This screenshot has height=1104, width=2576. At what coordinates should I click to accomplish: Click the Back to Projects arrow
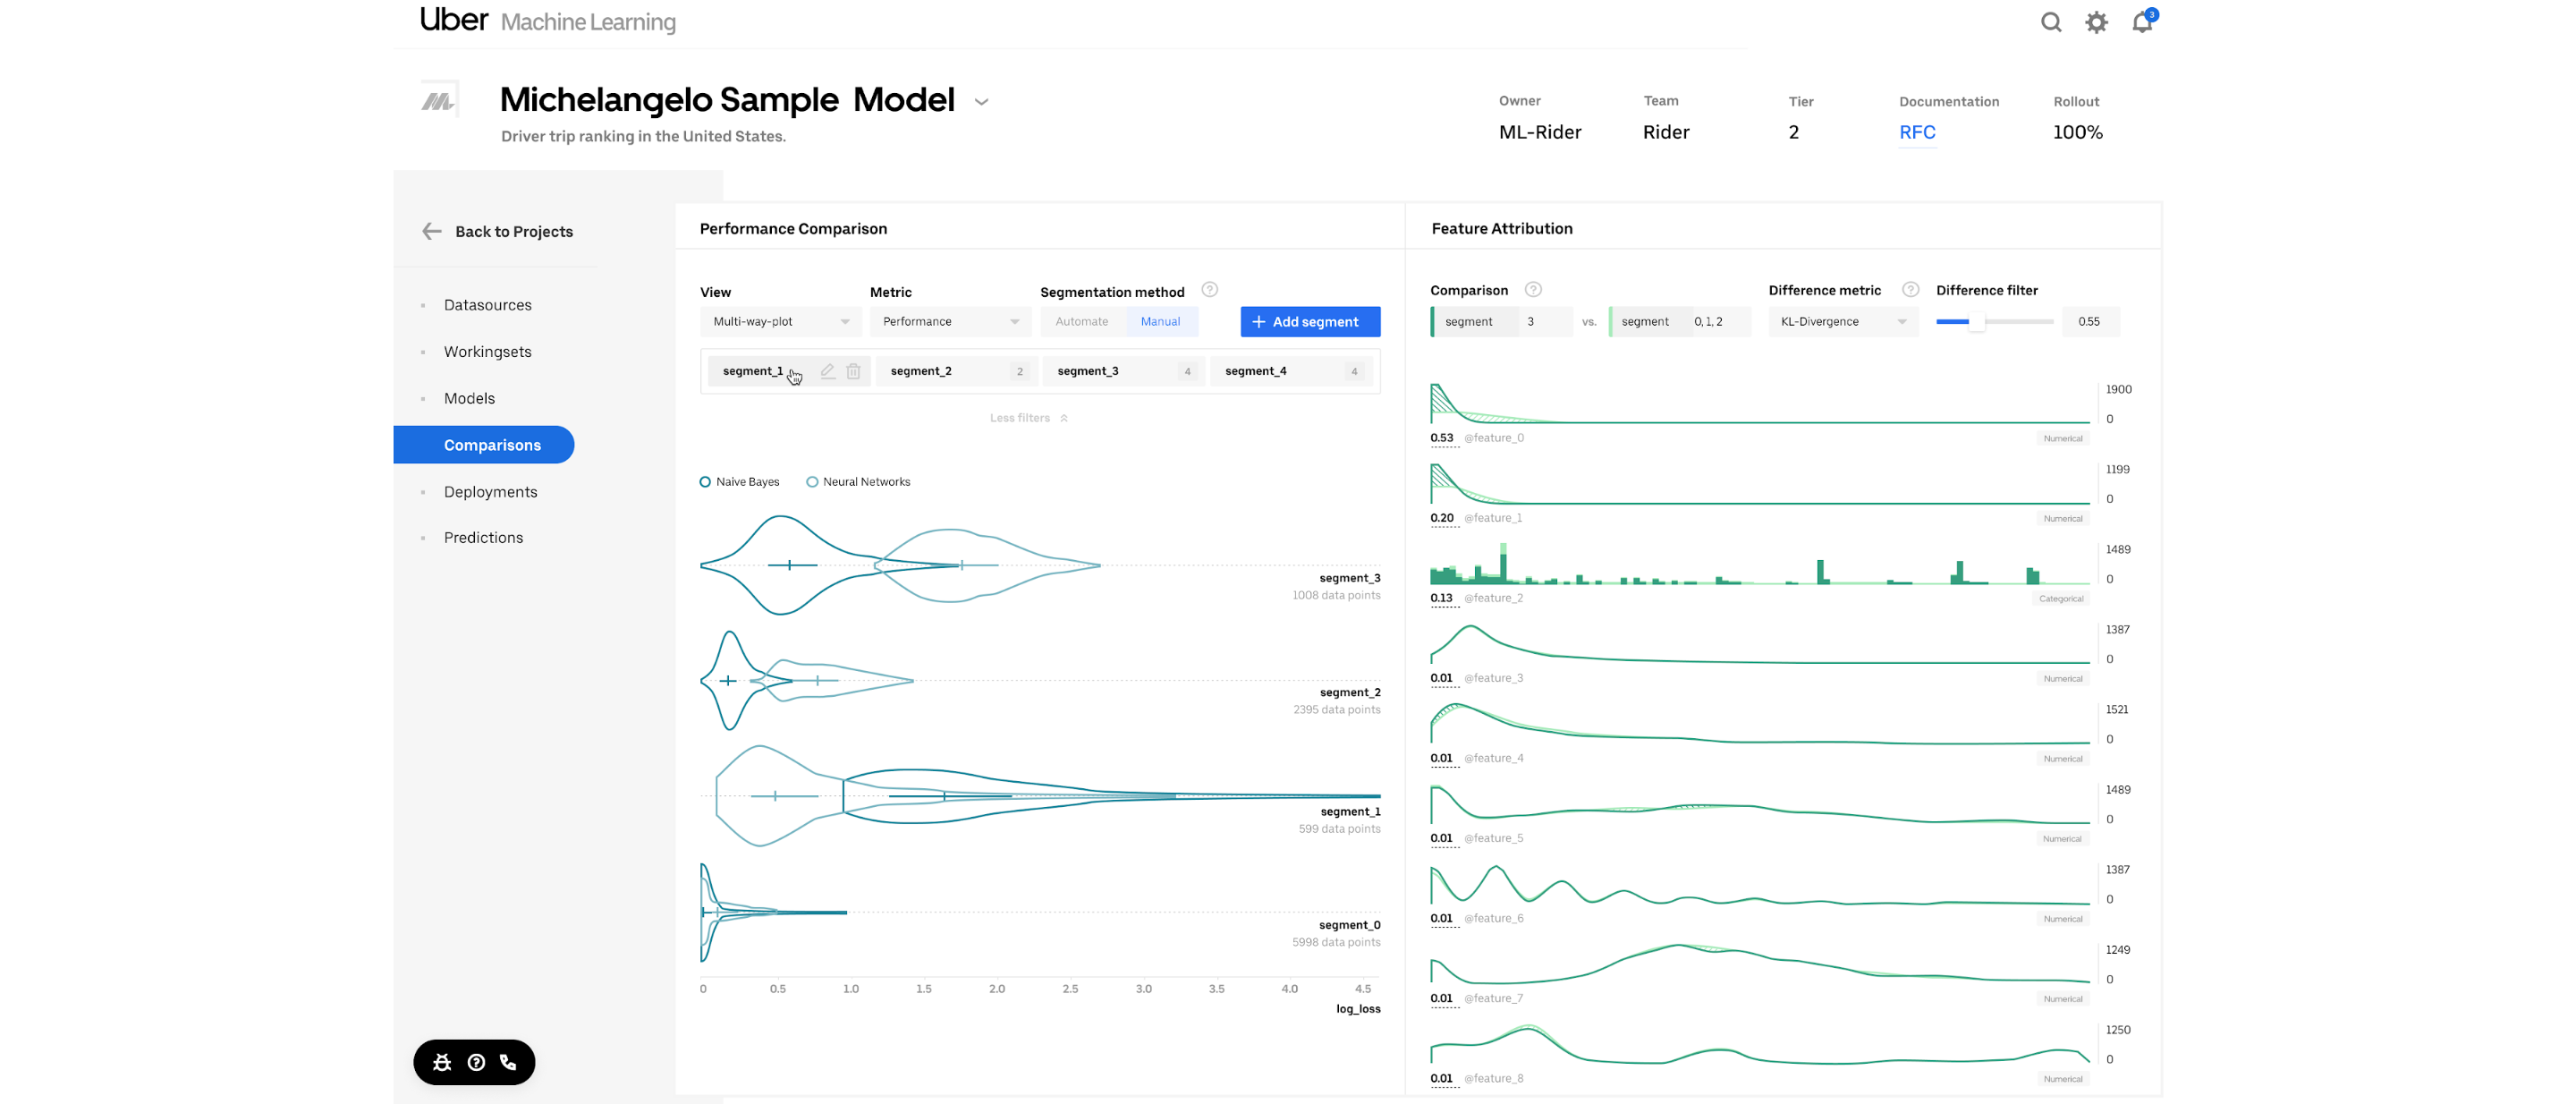(432, 231)
